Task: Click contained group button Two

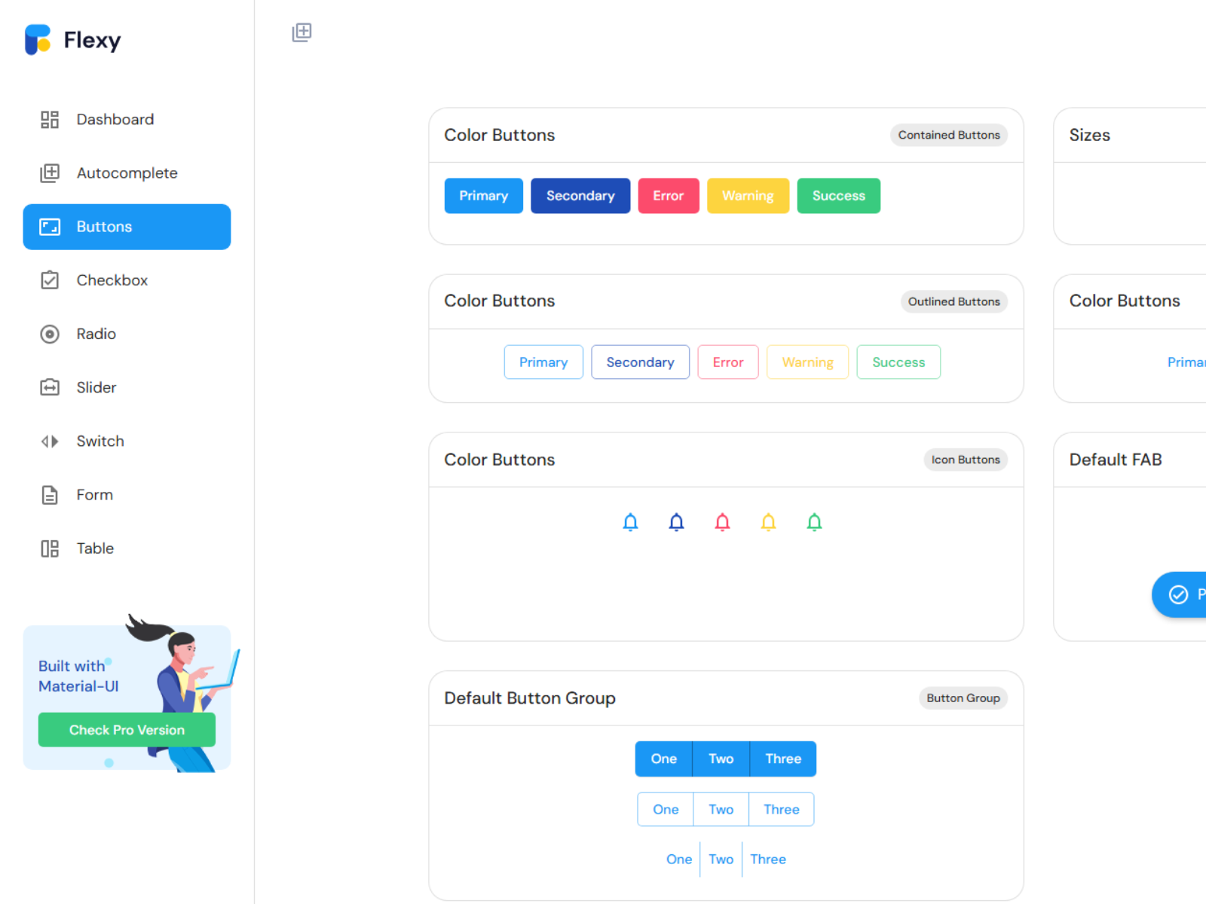Action: (x=721, y=759)
